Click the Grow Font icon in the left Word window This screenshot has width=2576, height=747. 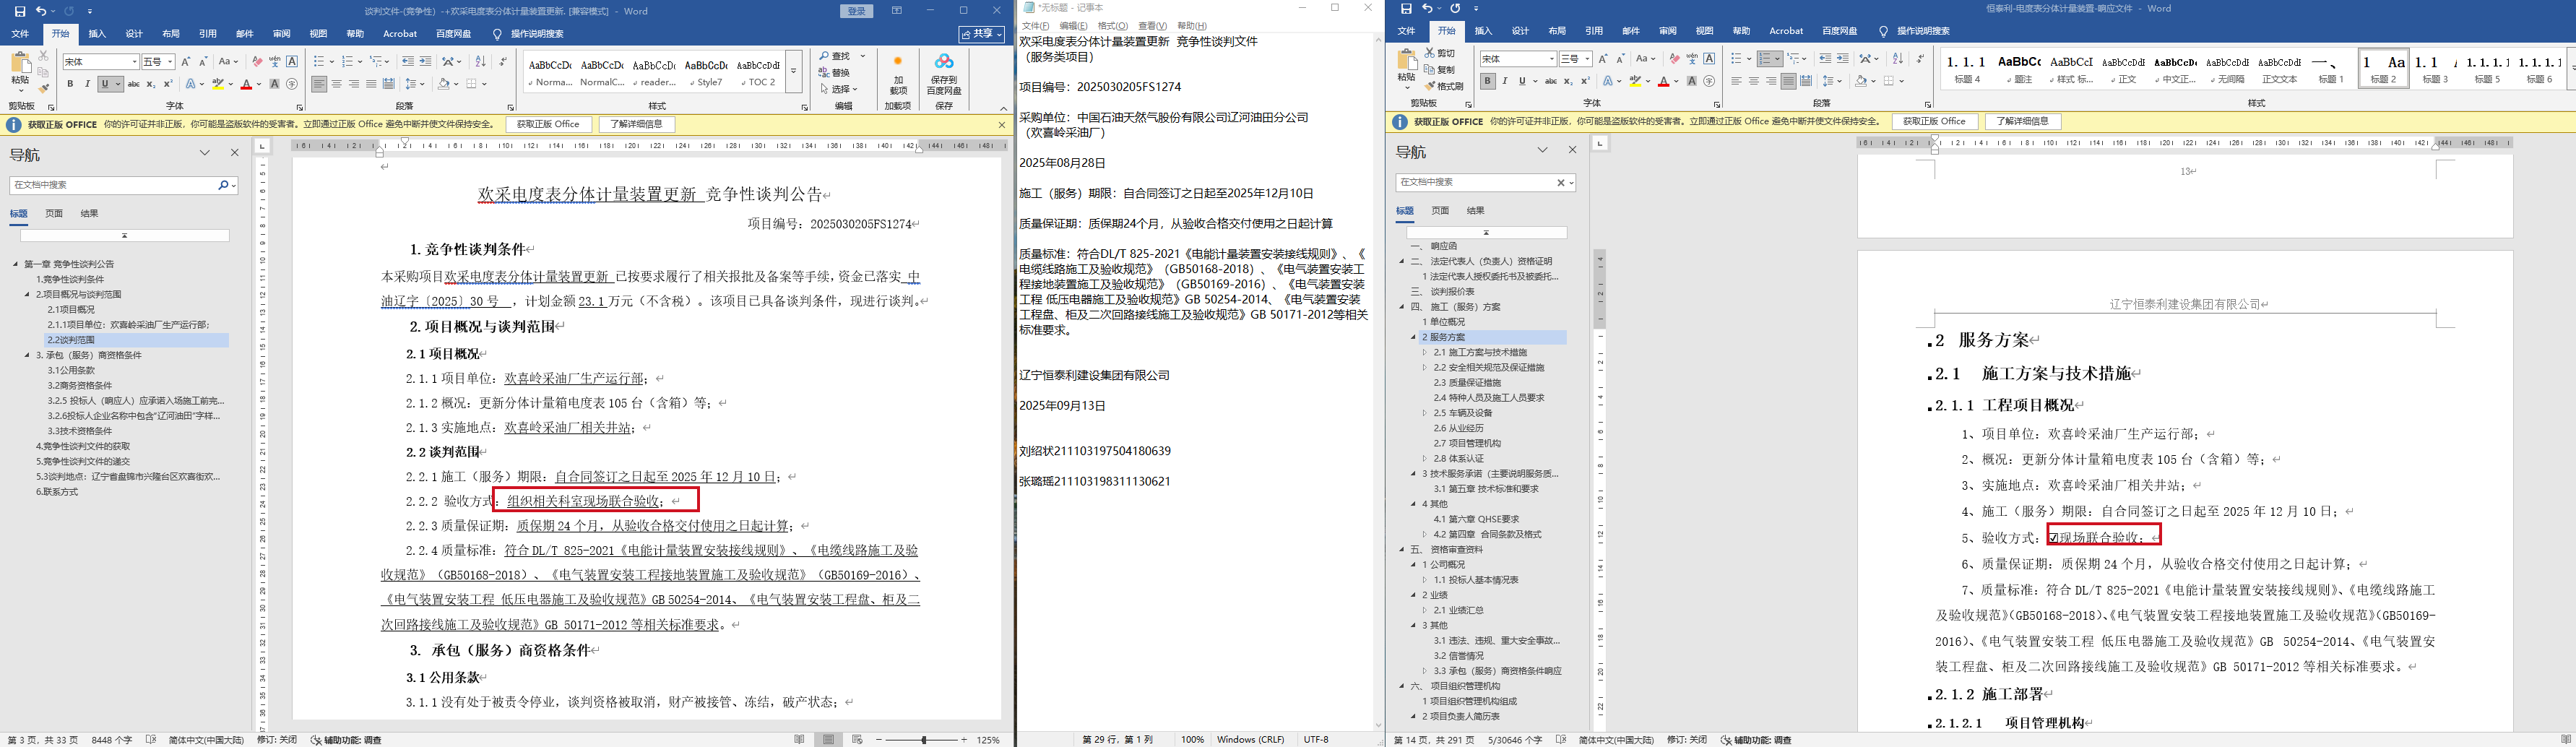pyautogui.click(x=186, y=62)
